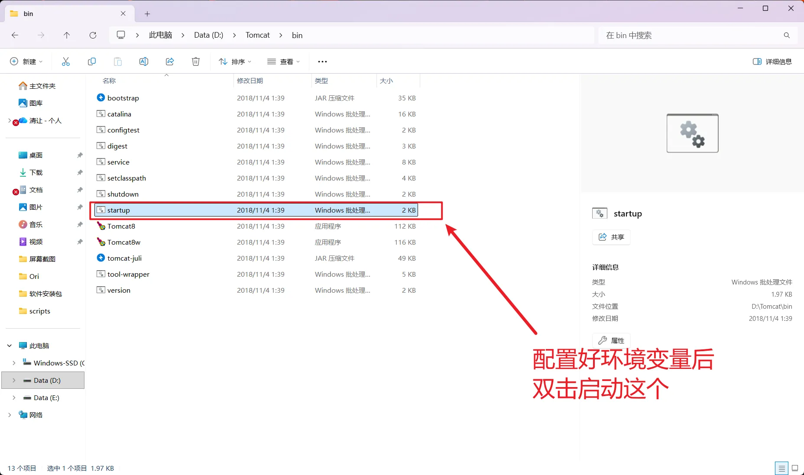Open the Sort dropdown menu
Image resolution: width=804 pixels, height=475 pixels.
tap(235, 61)
